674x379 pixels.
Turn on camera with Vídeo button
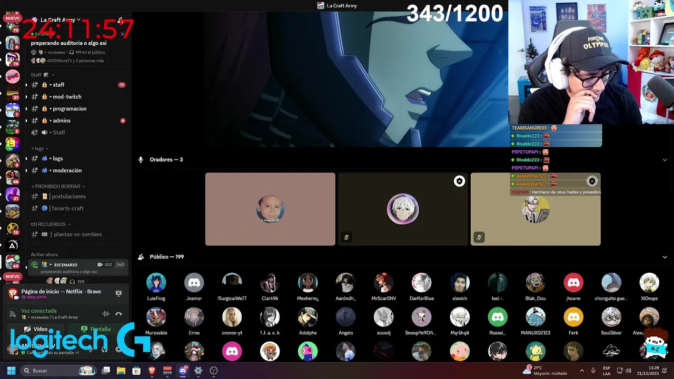[36, 329]
